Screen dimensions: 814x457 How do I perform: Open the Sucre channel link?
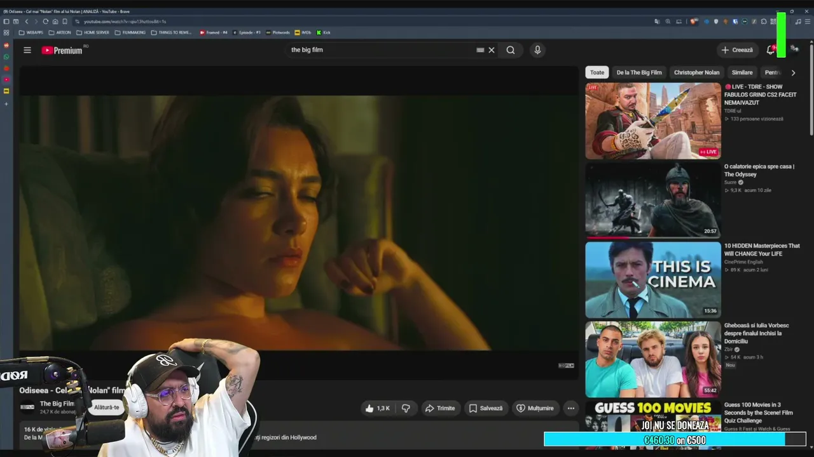pyautogui.click(x=730, y=182)
